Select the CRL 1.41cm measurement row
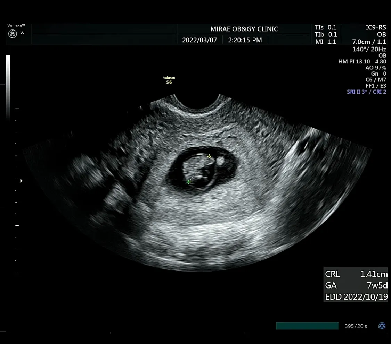The image size is (391, 344). click(x=356, y=274)
